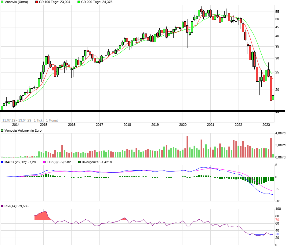
Task: Click the 35 price axis label
Action: click(277, 47)
